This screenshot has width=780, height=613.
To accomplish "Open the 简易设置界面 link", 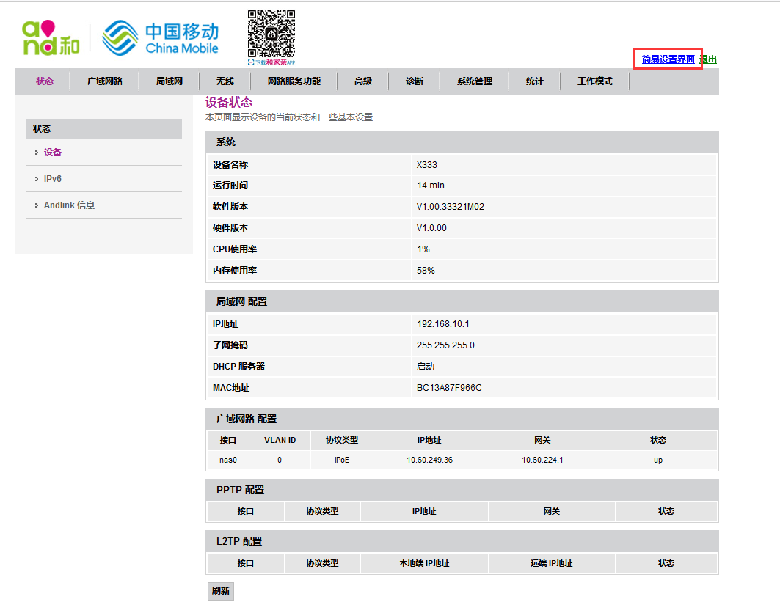I will click(668, 59).
